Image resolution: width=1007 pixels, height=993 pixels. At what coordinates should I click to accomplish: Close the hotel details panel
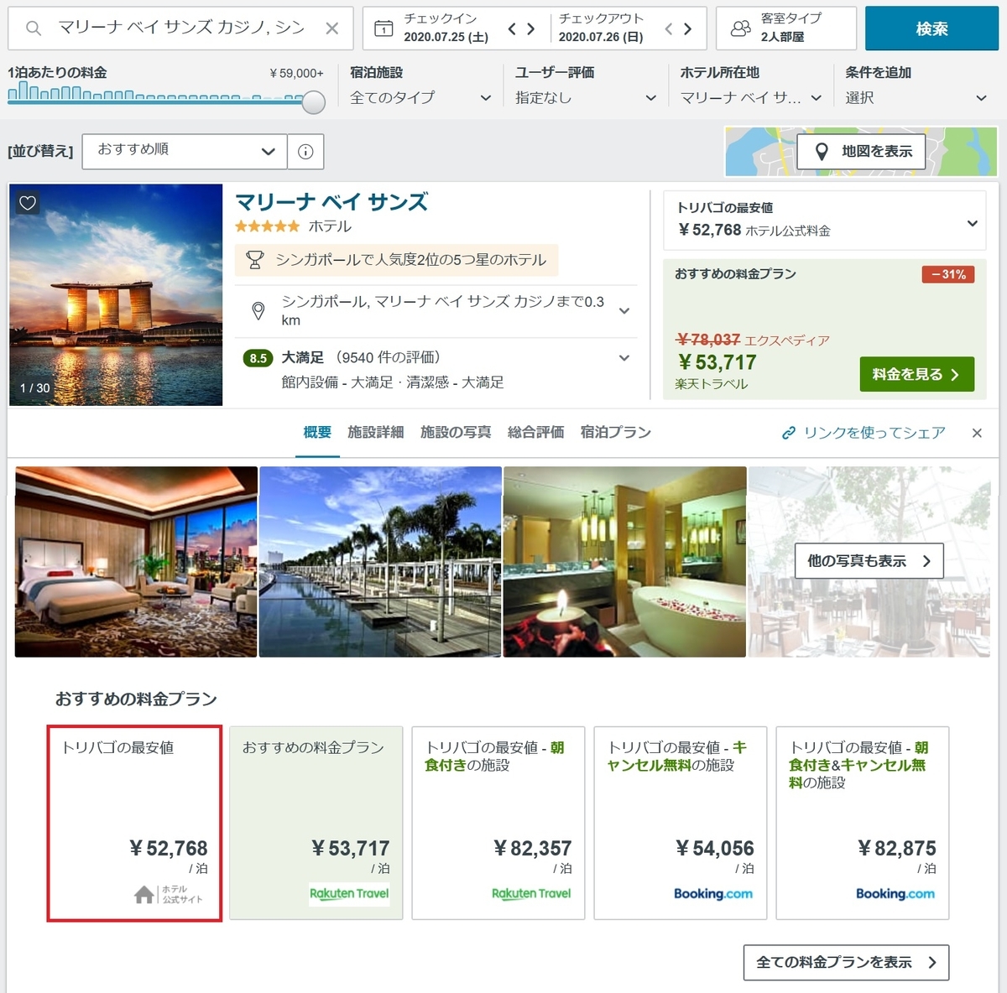pyautogui.click(x=977, y=433)
